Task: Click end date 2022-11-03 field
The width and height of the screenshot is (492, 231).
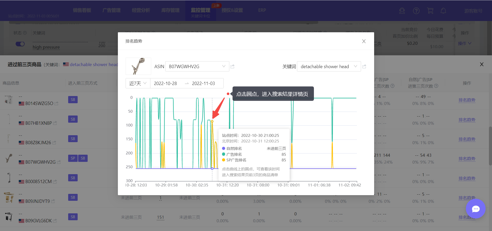Action: click(203, 83)
